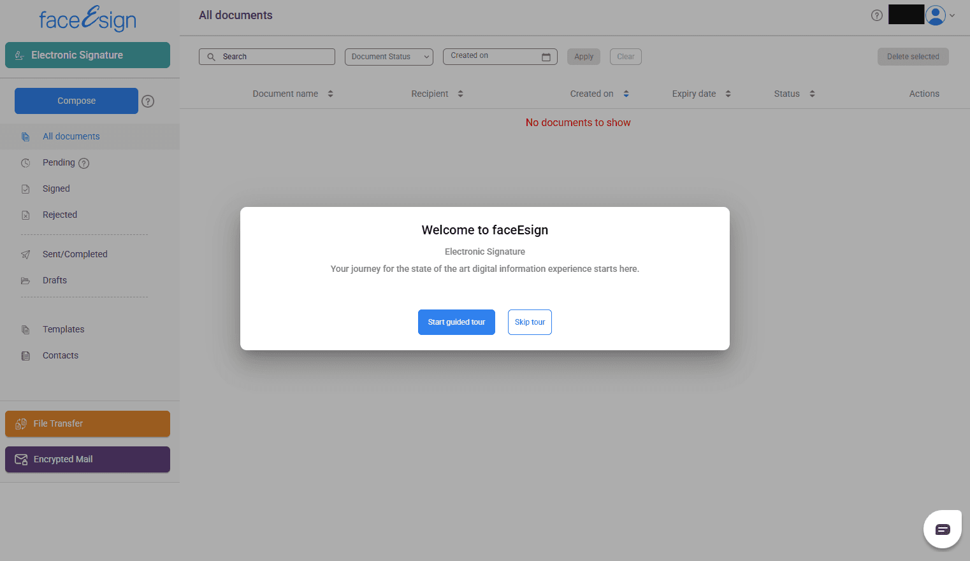Clear the document filters
Image resolution: width=970 pixels, height=561 pixels.
[626, 57]
